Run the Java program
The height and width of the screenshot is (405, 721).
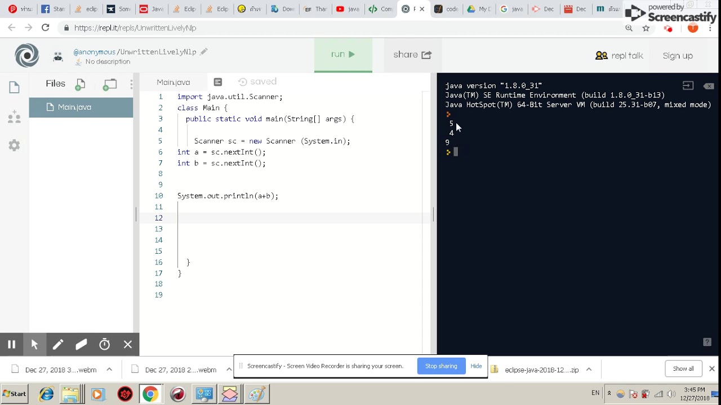343,55
